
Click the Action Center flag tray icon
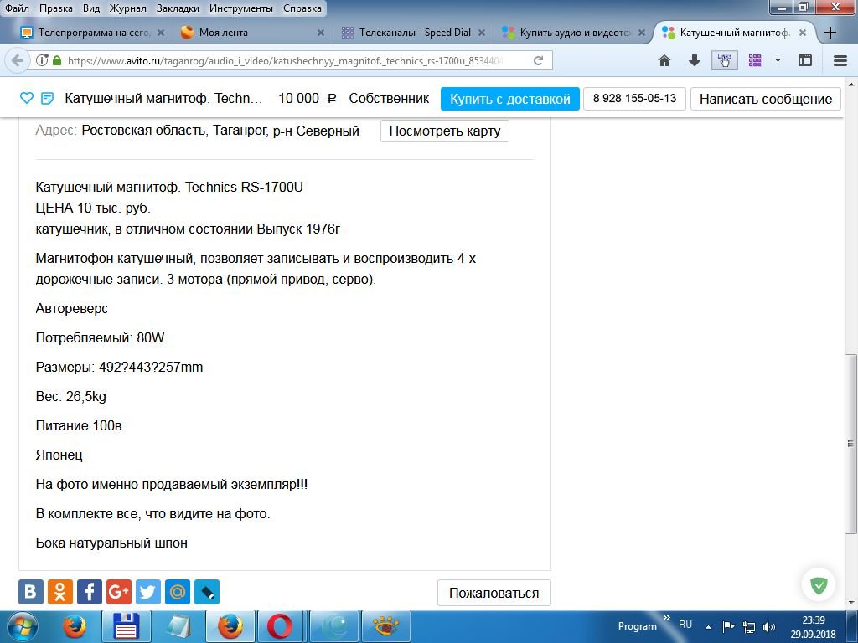click(729, 627)
